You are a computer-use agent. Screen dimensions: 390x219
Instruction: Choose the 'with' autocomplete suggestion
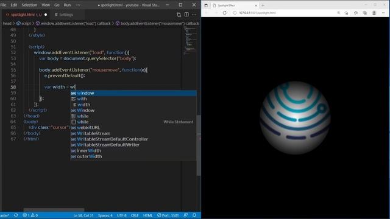(x=133, y=99)
